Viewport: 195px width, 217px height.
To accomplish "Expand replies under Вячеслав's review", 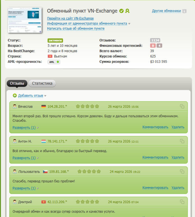I will (x=24, y=127).
